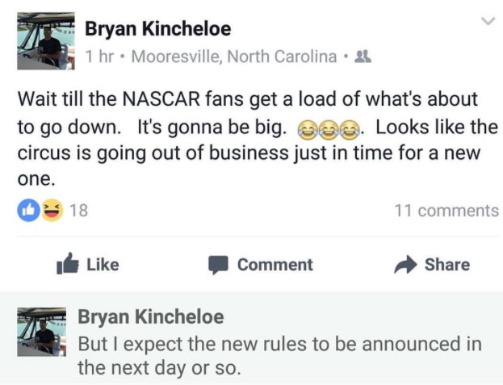
Task: Select the "Comment" text label
Action: pos(275,265)
